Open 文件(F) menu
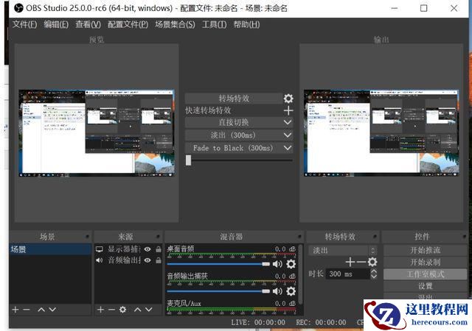 [x=24, y=24]
